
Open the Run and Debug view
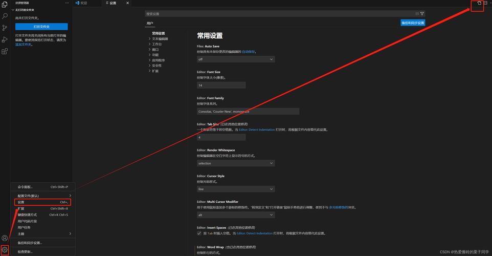tap(5, 39)
